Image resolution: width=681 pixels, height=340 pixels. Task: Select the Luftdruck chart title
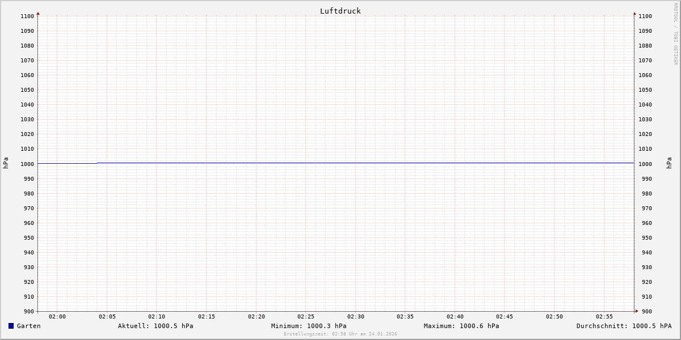tap(340, 11)
